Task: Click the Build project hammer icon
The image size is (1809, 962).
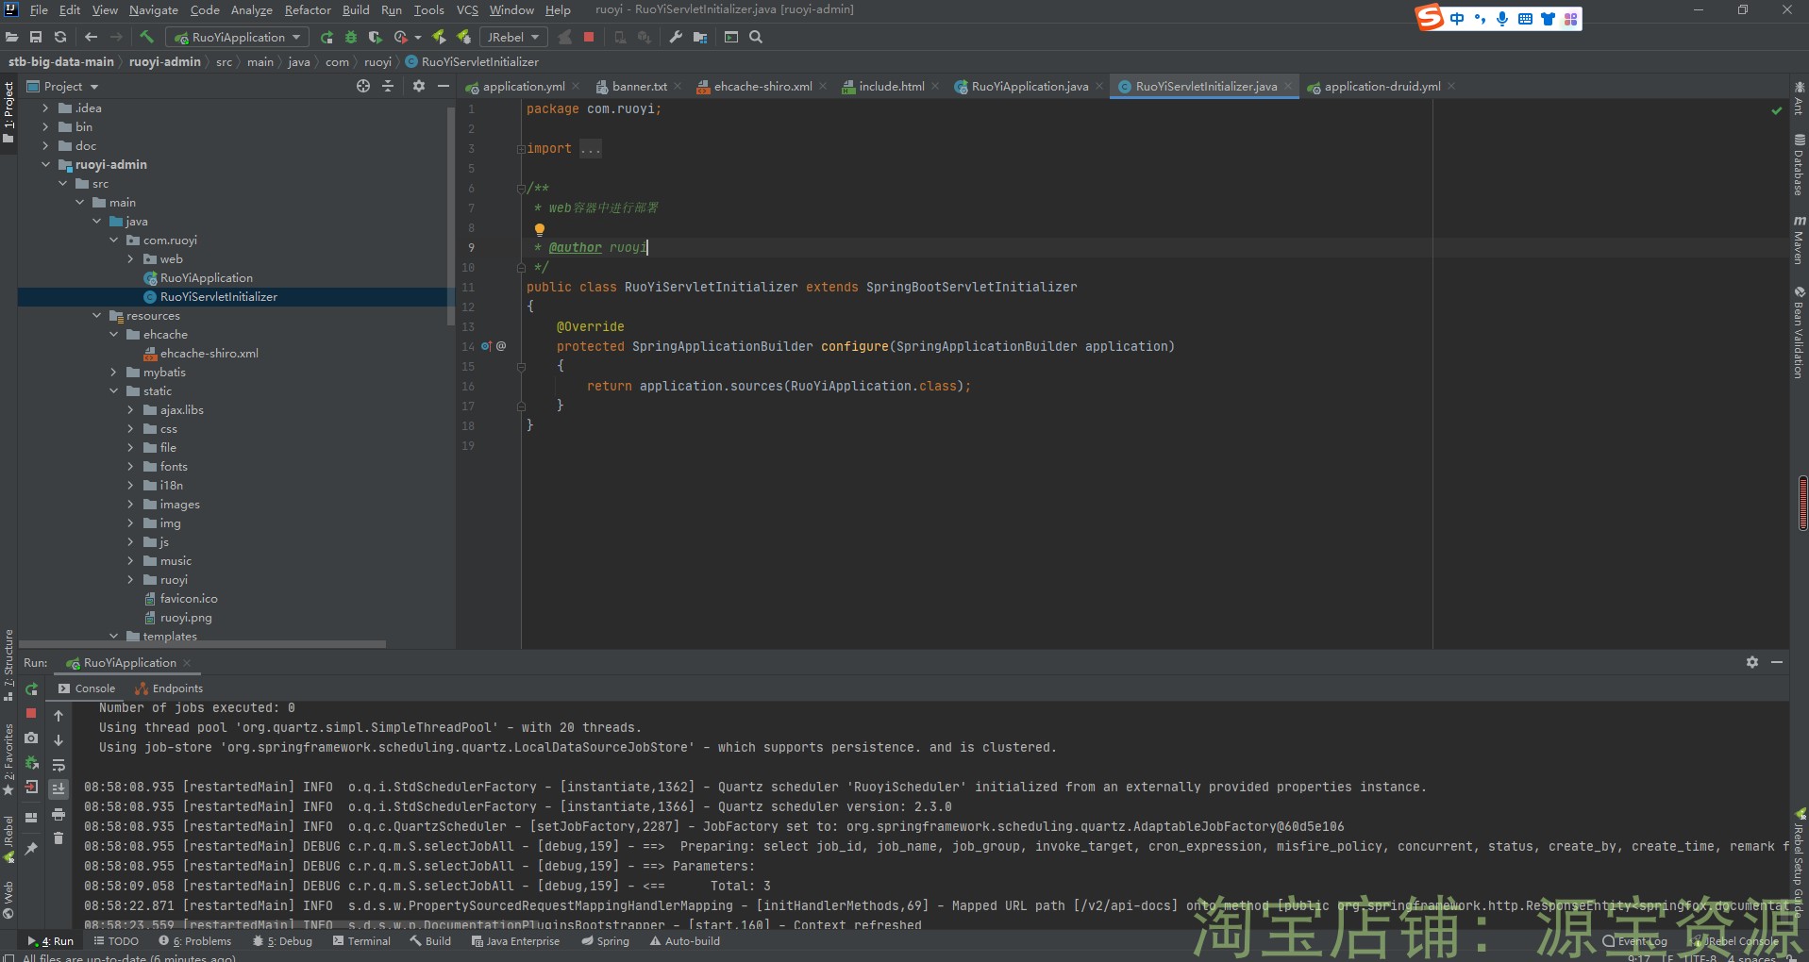Action: pyautogui.click(x=146, y=37)
